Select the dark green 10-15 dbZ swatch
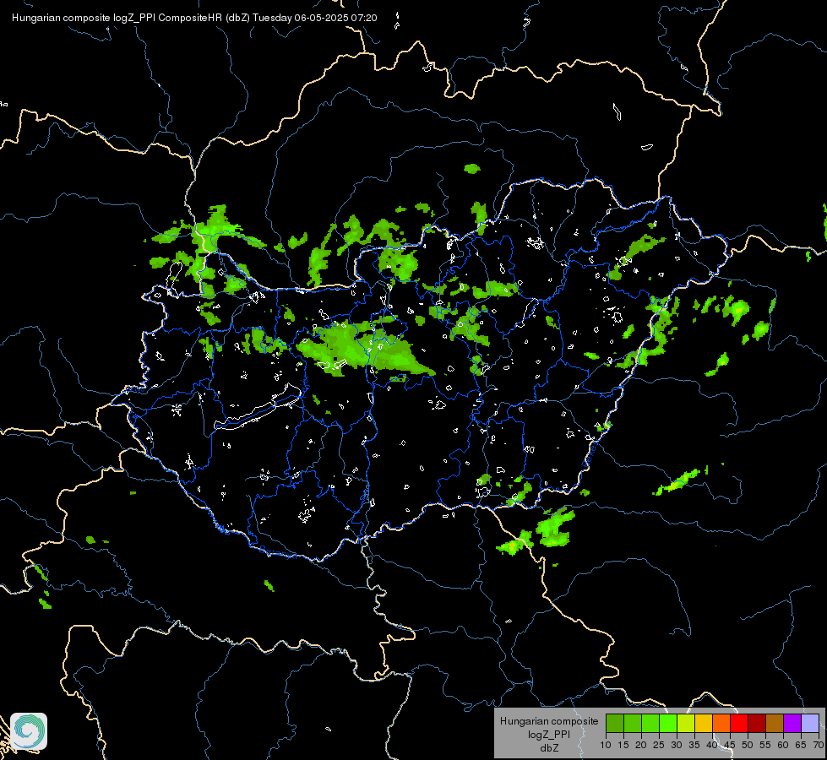Viewport: 827px width, 760px height. tap(615, 723)
